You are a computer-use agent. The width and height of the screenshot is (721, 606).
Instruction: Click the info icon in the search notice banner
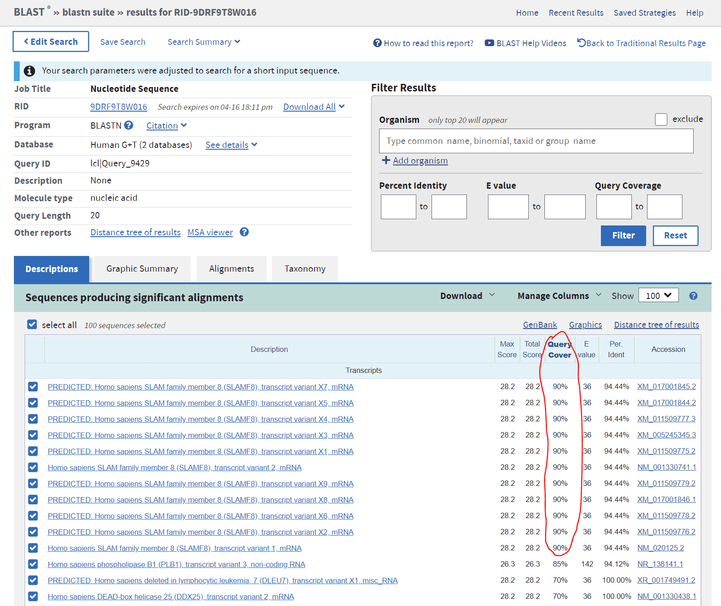point(30,71)
